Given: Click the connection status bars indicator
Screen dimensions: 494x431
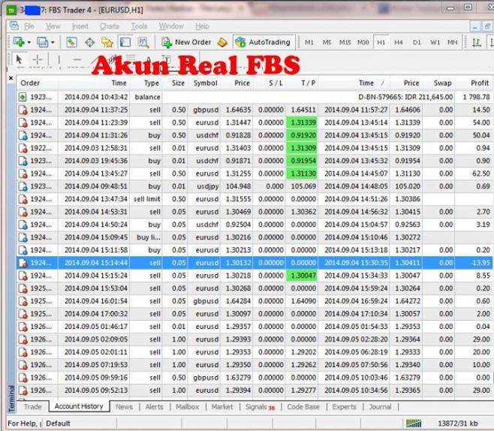Looking at the screenshot, I should pos(414,423).
